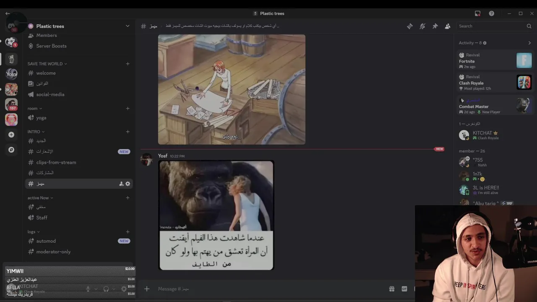
Task: Add channel to logs category
Action: coord(128,232)
